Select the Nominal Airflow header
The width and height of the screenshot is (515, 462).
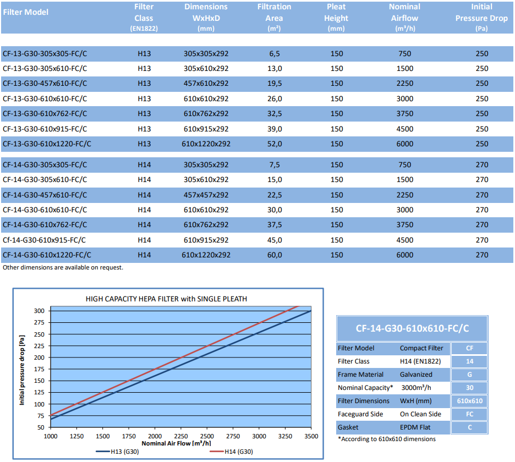pos(404,18)
